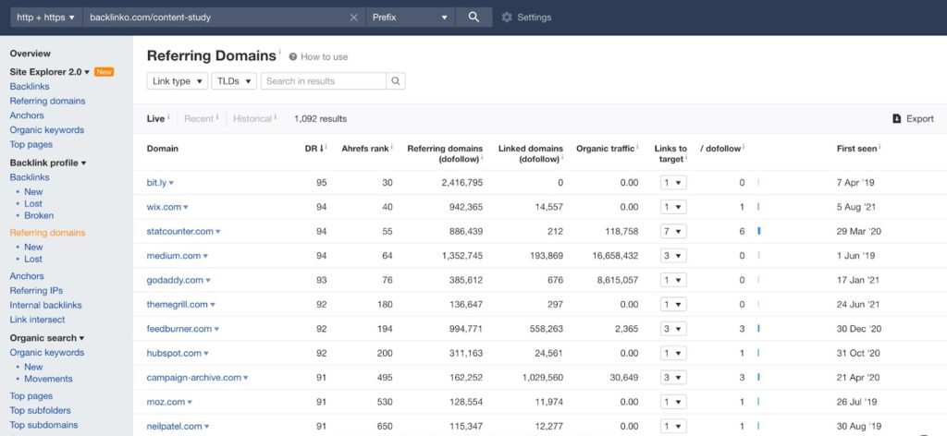Screen dimensions: 947x436
Task: Click the info icon next to Live tab
Action: tap(168, 116)
